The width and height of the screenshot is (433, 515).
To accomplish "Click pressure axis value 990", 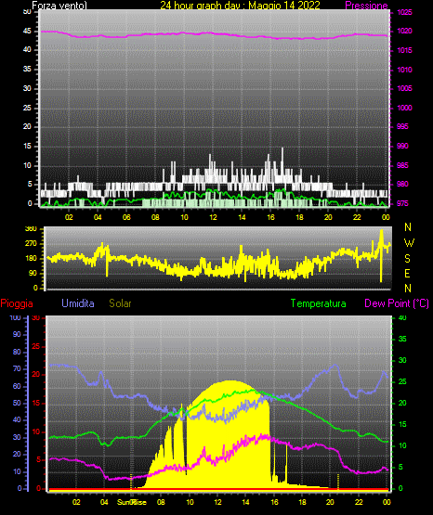I will pos(402,147).
